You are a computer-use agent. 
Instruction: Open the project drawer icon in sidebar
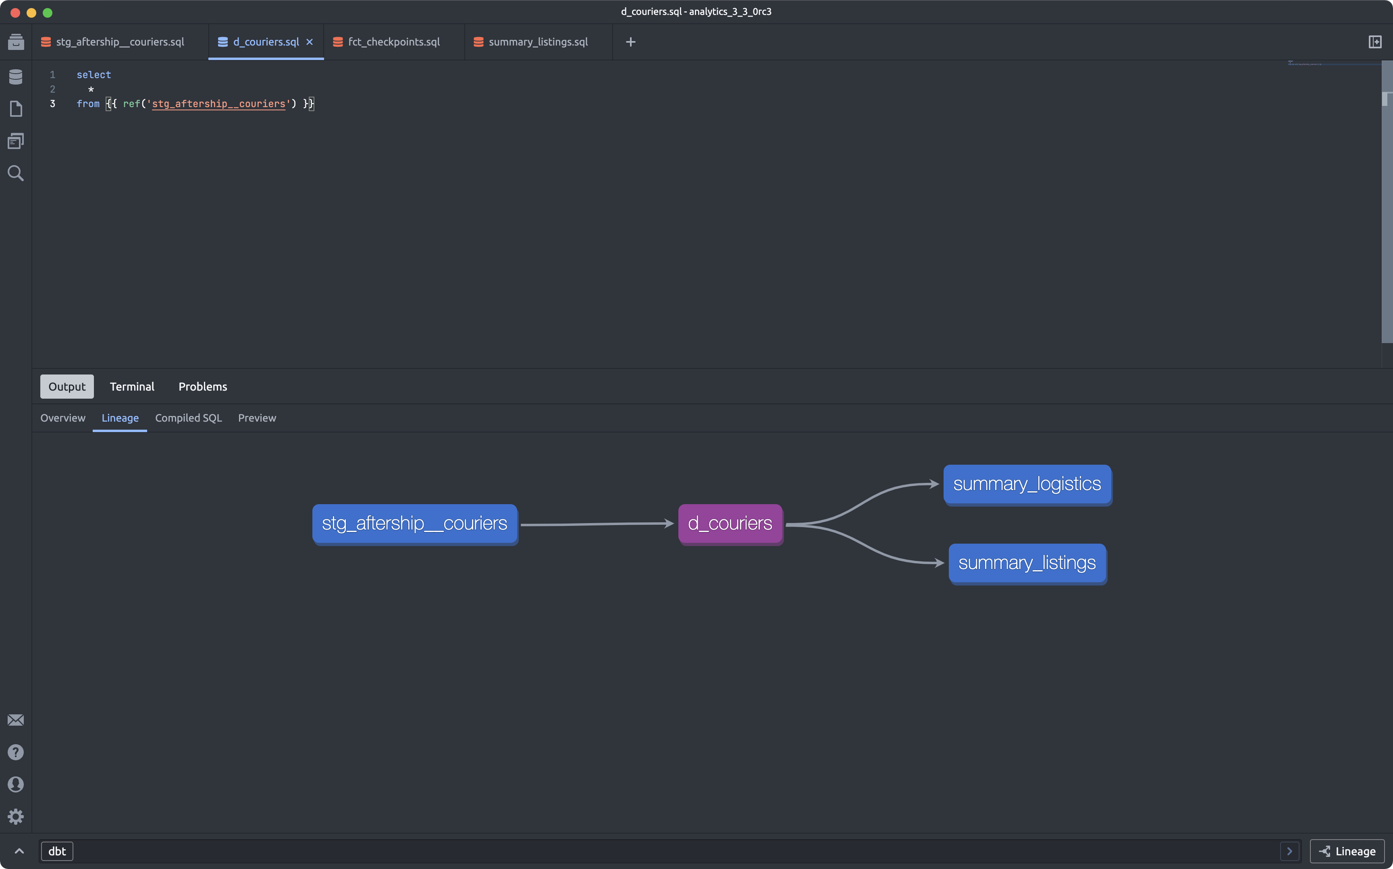tap(16, 42)
